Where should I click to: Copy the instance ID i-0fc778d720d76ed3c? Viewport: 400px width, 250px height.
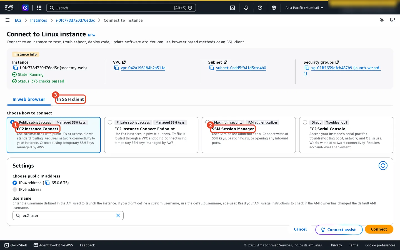pyautogui.click(x=16, y=68)
